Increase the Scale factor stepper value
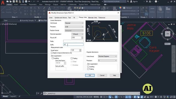Screen dimensions: 176x99 [80, 50]
